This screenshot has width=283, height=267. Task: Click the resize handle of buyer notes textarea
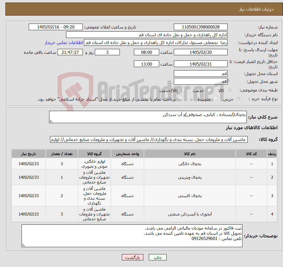click(x=23, y=245)
